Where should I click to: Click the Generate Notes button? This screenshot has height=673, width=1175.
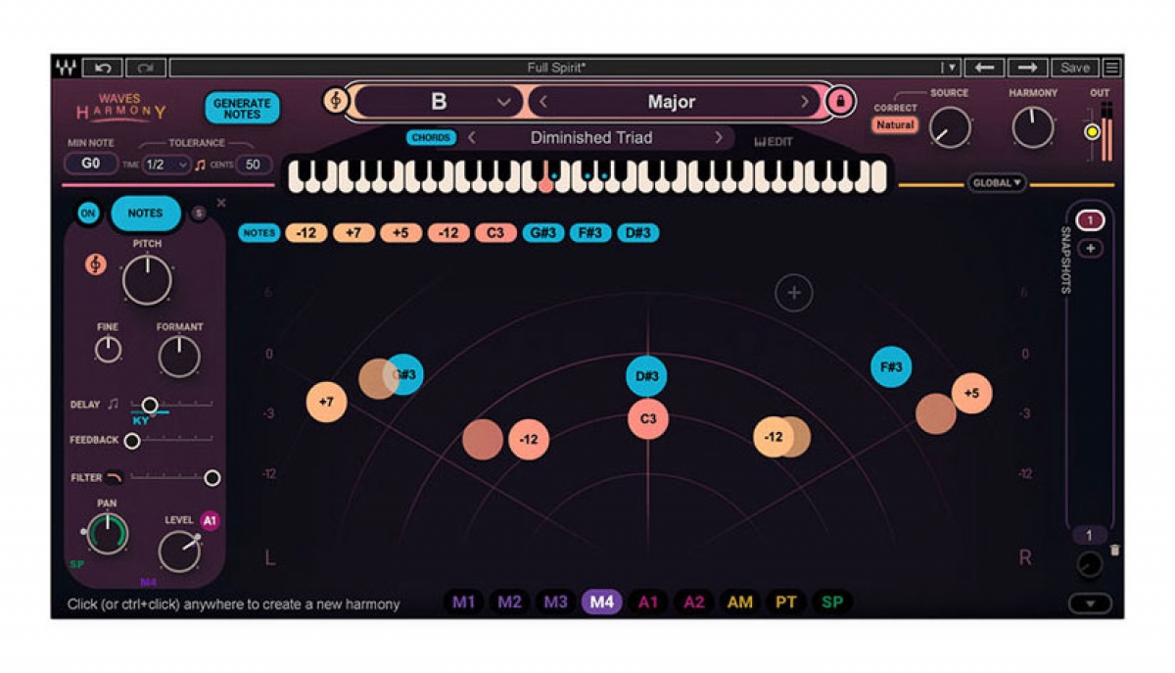(242, 109)
